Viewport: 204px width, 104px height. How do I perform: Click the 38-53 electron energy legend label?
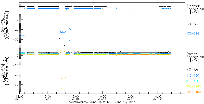click(x=192, y=24)
